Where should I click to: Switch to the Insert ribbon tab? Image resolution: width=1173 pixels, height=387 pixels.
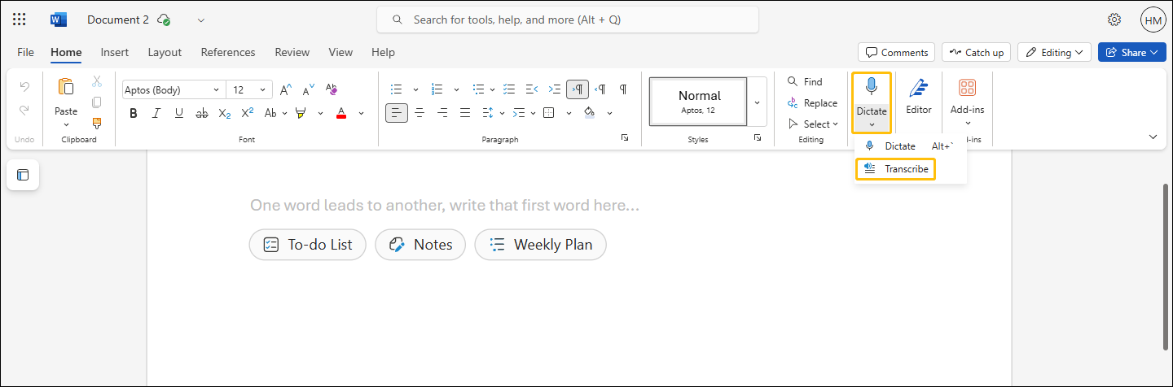click(x=115, y=52)
